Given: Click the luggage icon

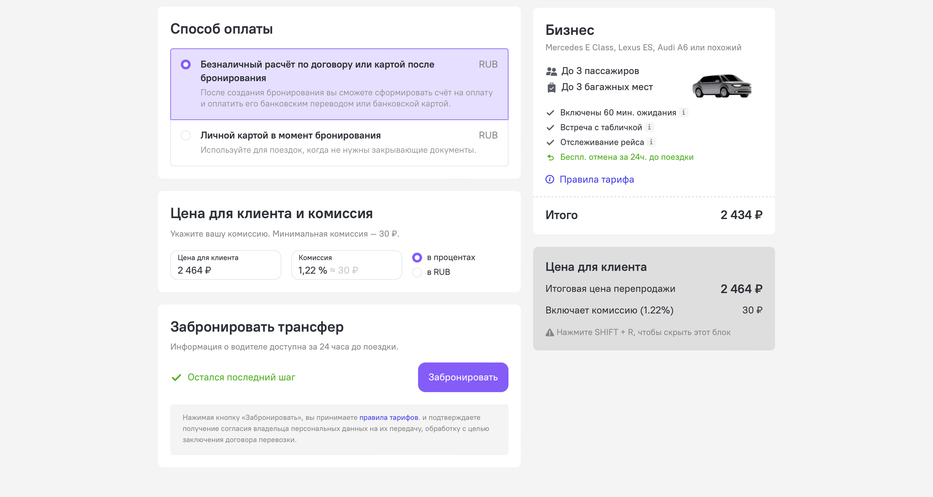Looking at the screenshot, I should [x=551, y=88].
